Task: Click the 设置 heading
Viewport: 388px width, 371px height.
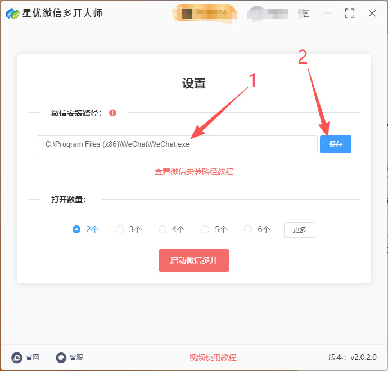Action: pyautogui.click(x=194, y=83)
